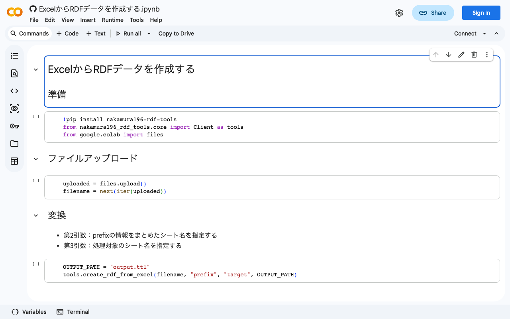
Task: Collapse the 変換 section heading
Action: (35, 215)
